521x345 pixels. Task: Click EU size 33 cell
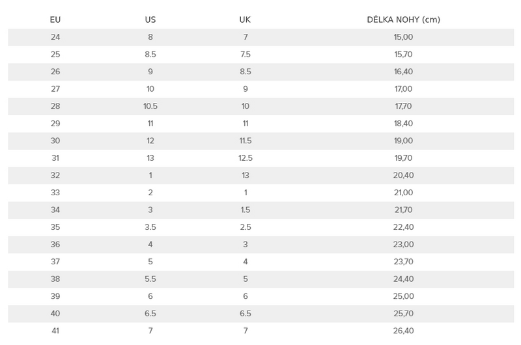pyautogui.click(x=55, y=192)
